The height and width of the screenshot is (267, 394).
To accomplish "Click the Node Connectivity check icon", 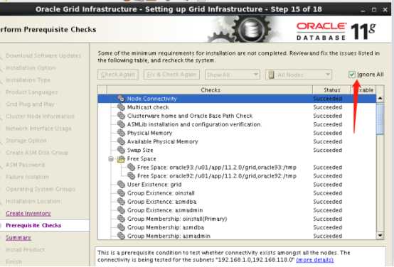I will pyautogui.click(x=121, y=99).
